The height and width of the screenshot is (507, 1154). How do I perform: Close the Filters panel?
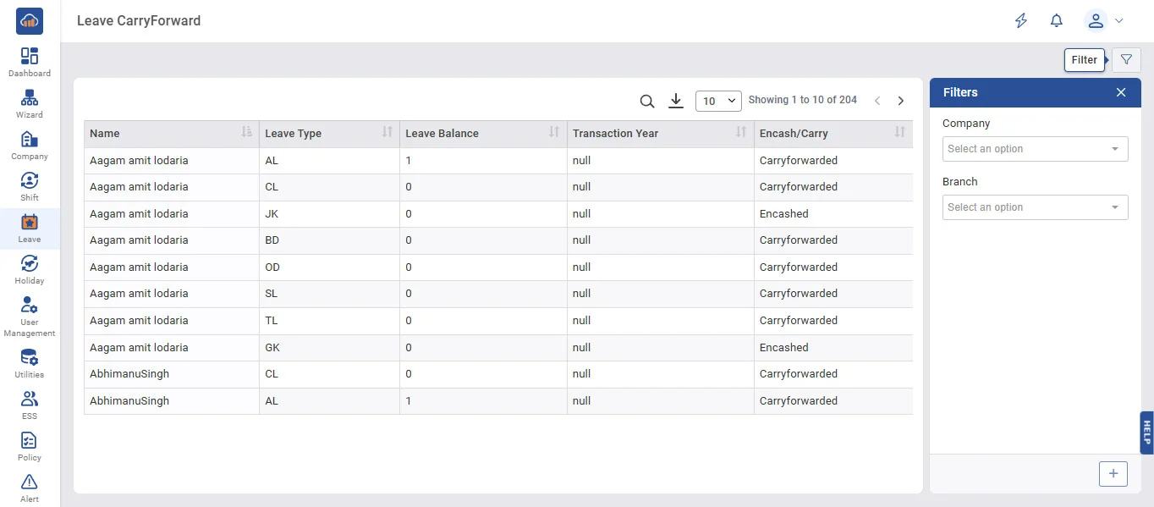pos(1121,92)
